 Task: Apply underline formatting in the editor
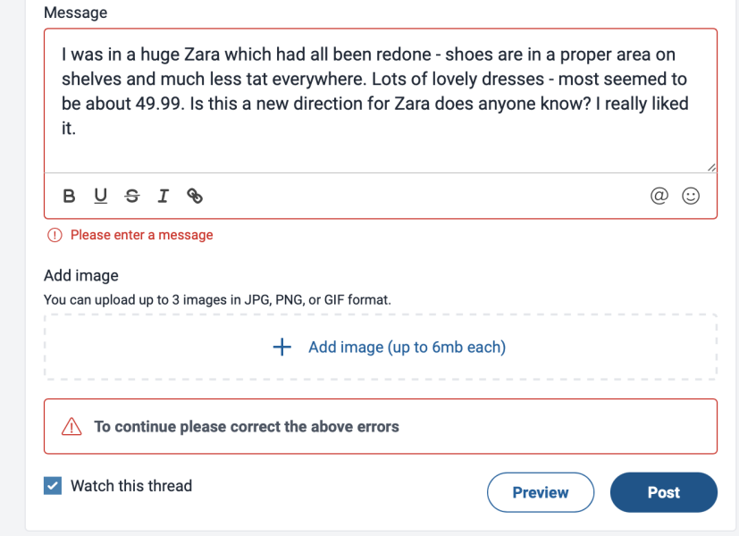100,196
